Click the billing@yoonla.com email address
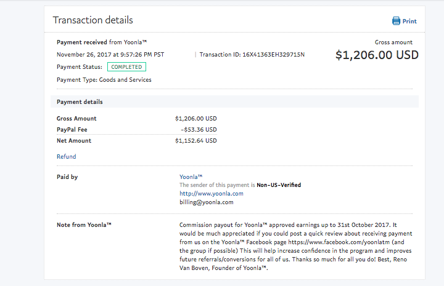Screen dimensions: 444x286 pyautogui.click(x=207, y=202)
